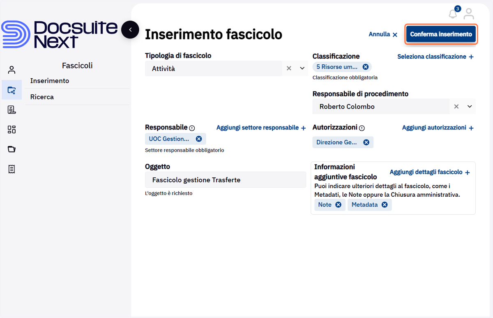Click the Metadata chip label
Viewport: 493px width, 318px height.
click(364, 205)
